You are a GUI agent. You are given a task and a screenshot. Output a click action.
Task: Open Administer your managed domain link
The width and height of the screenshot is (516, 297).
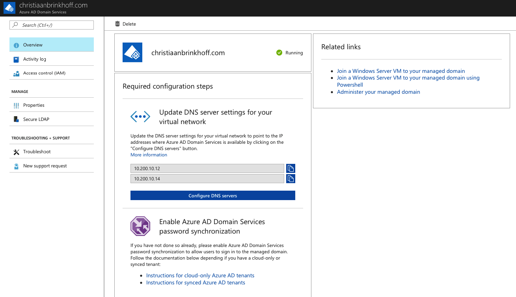(x=378, y=92)
